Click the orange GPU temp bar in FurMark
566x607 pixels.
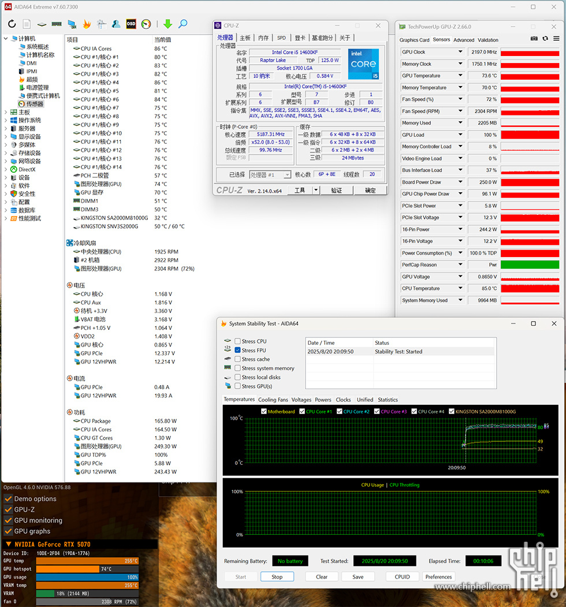click(87, 561)
